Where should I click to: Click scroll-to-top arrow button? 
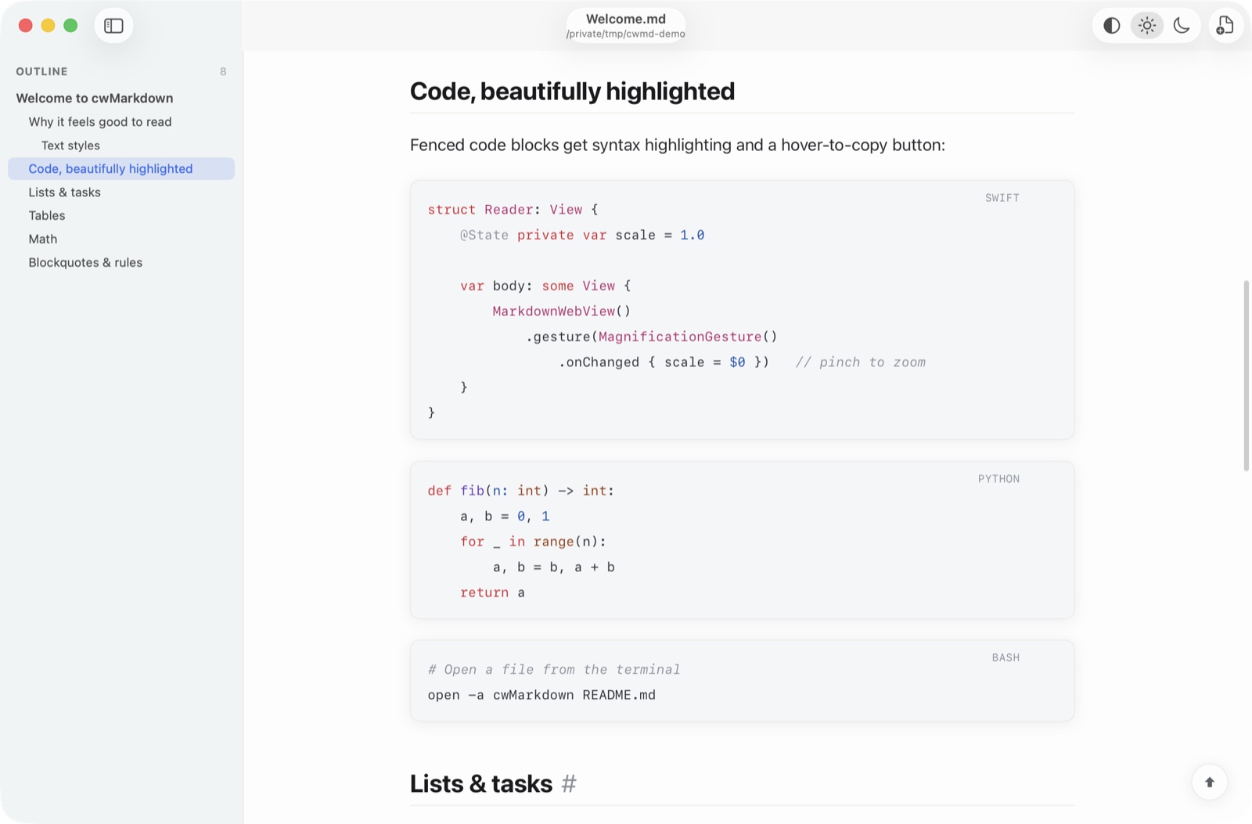pyautogui.click(x=1210, y=782)
